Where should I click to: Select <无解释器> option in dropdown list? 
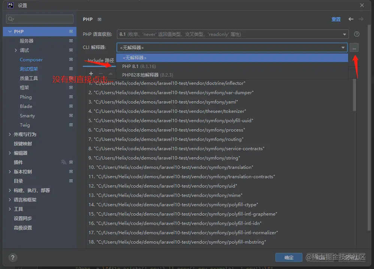tap(232, 58)
